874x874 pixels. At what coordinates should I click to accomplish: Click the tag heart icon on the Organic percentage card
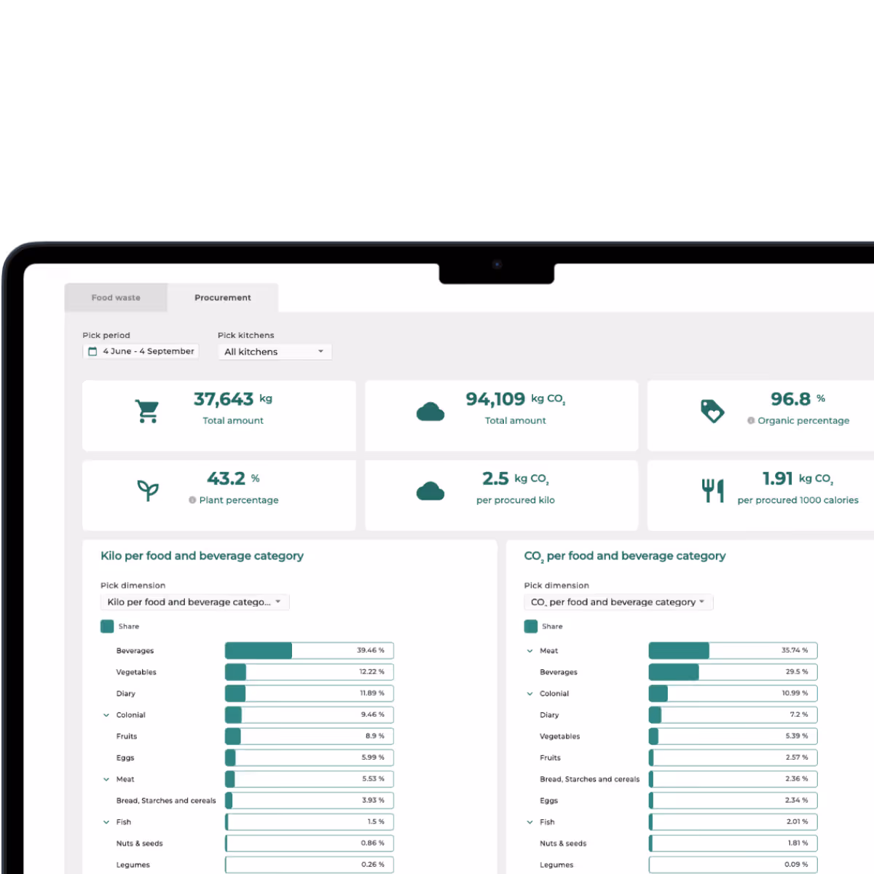coord(712,411)
